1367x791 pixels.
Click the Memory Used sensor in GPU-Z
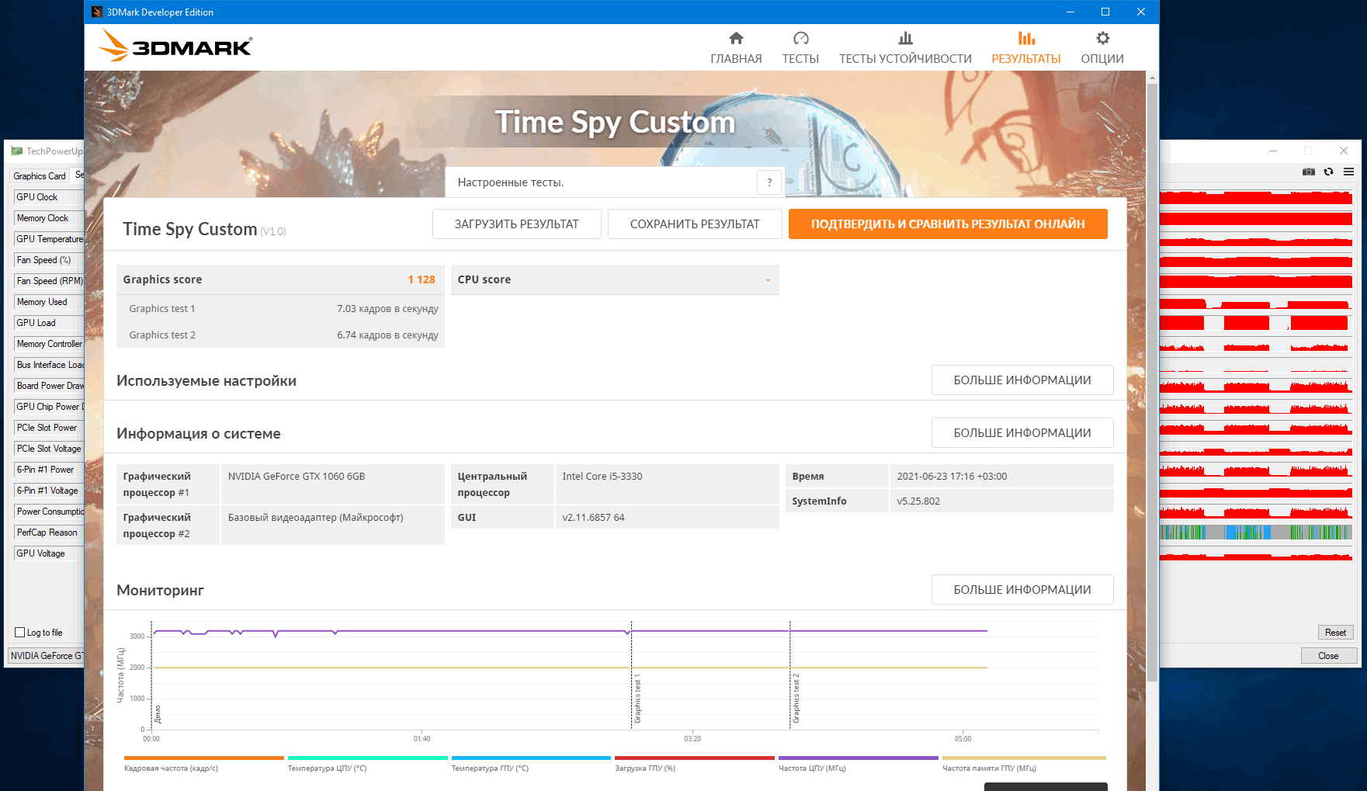pyautogui.click(x=49, y=302)
